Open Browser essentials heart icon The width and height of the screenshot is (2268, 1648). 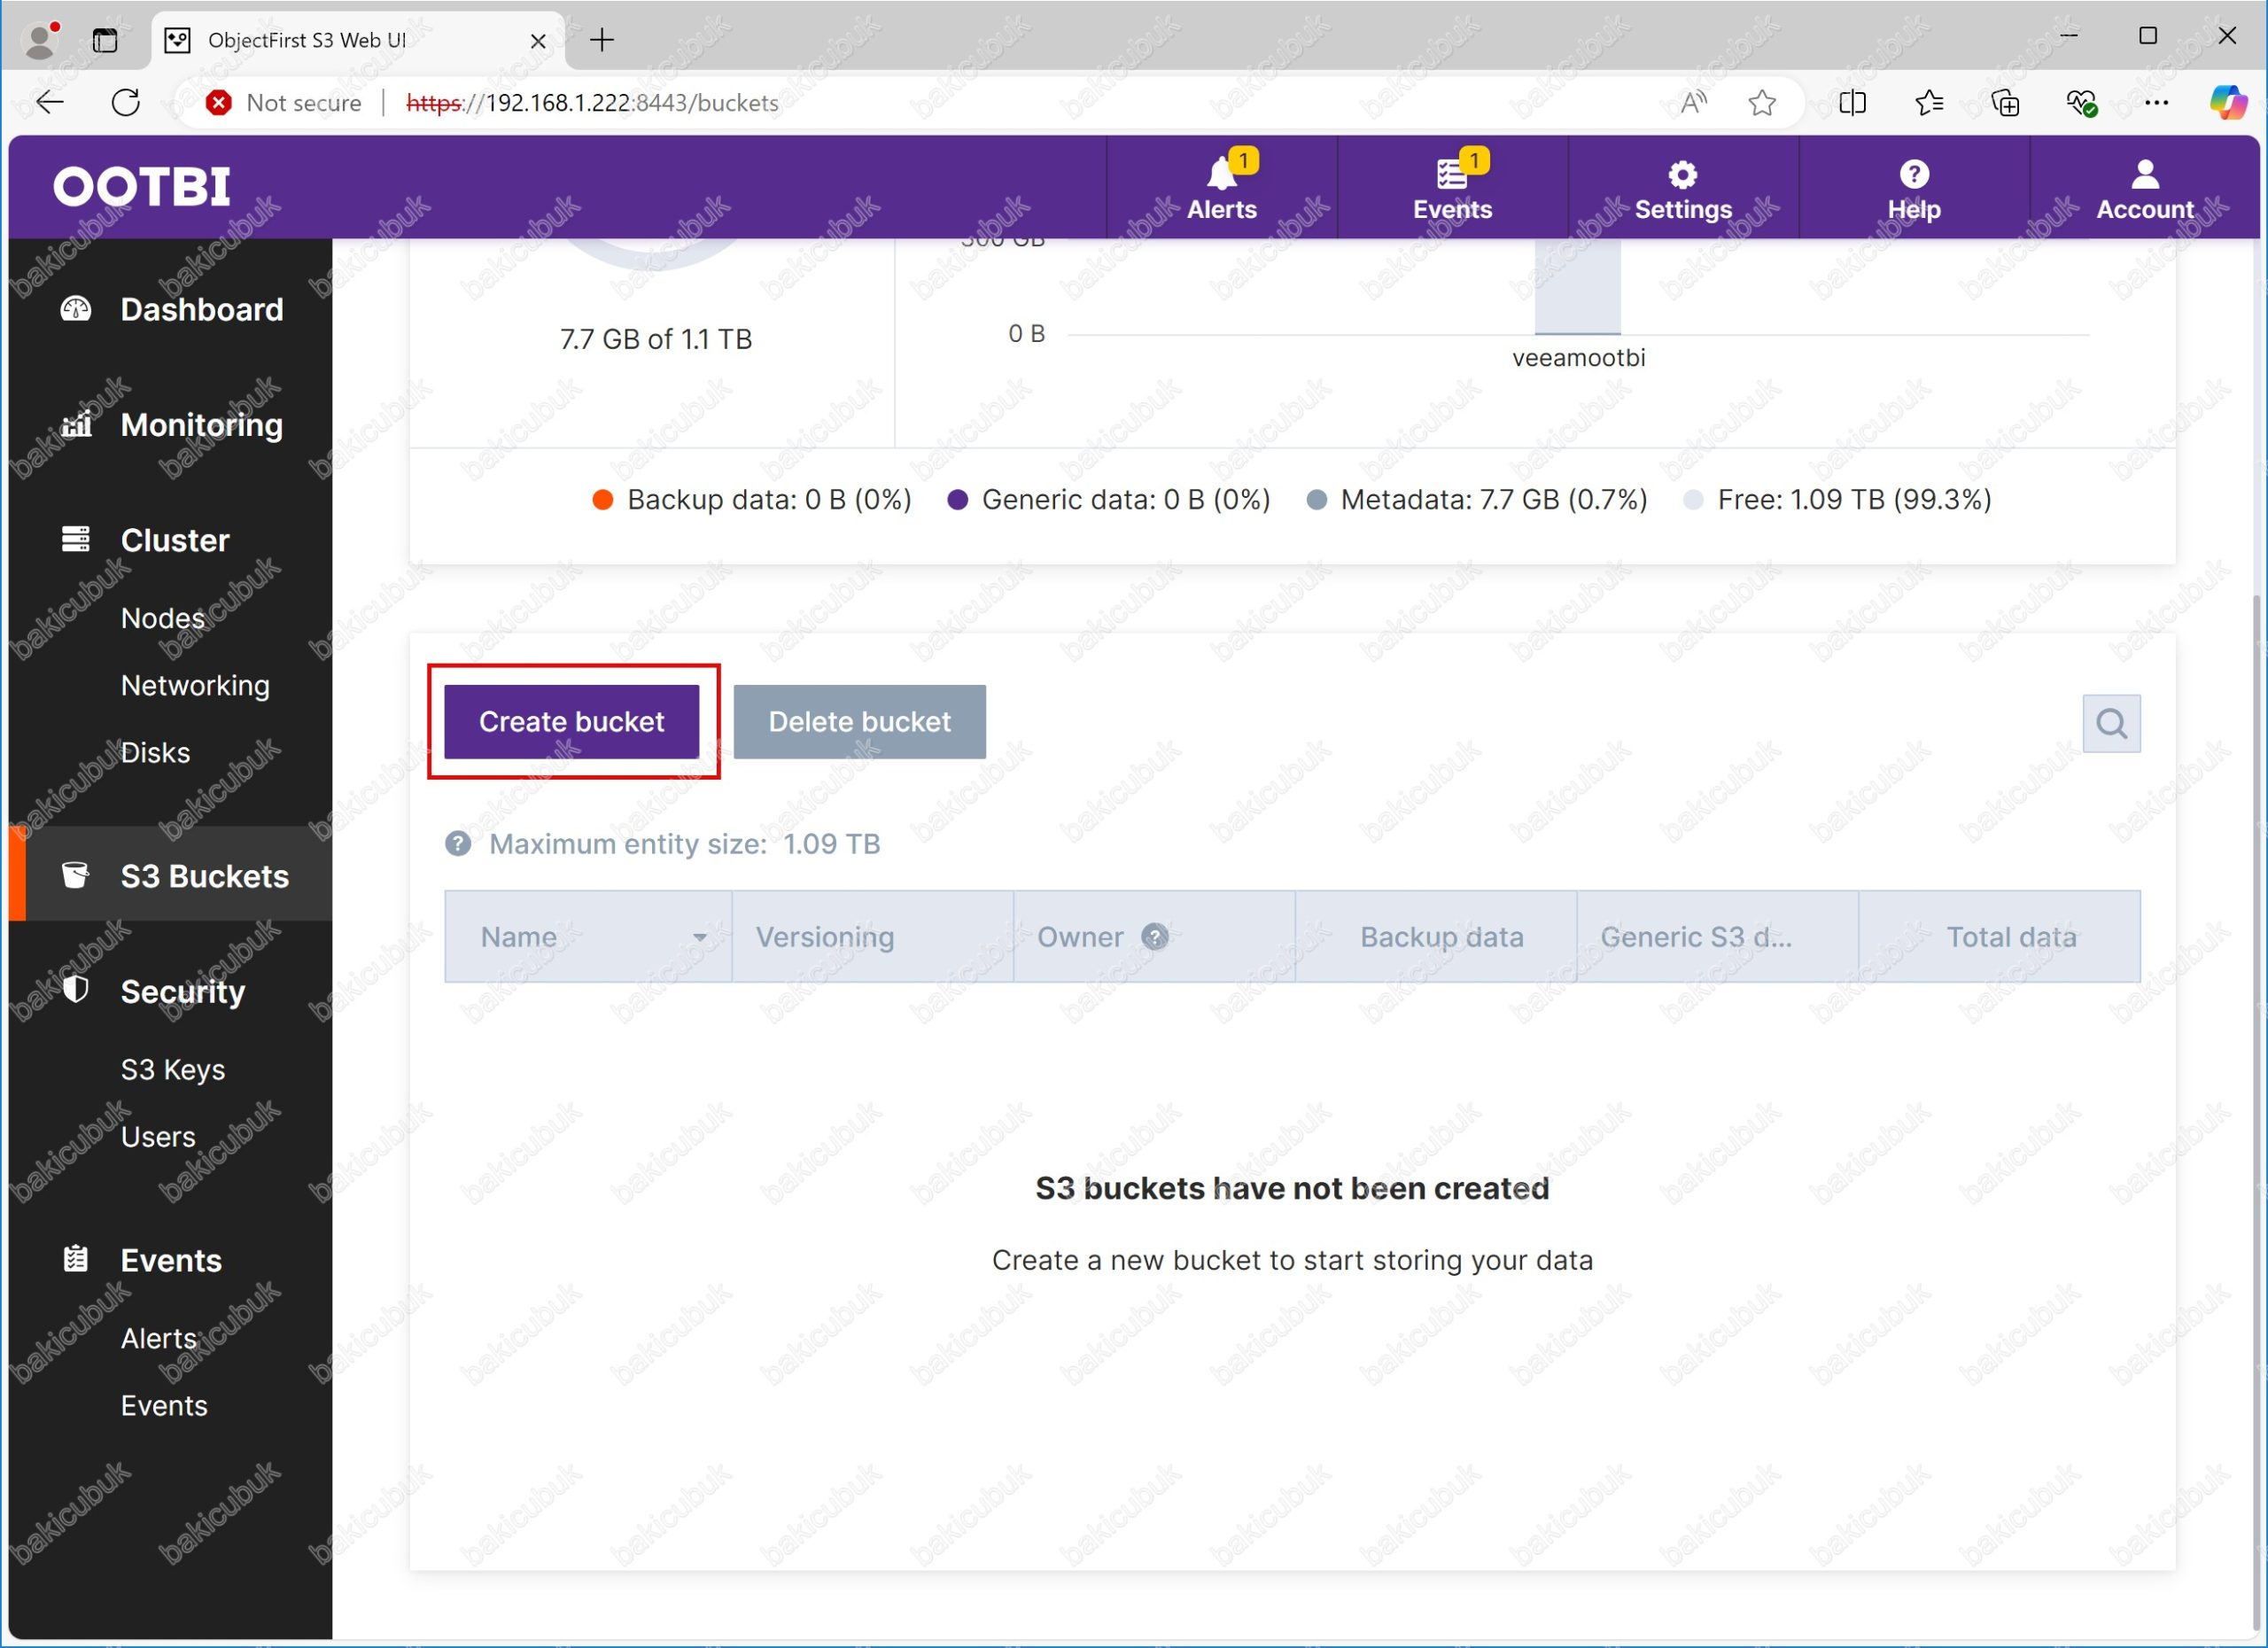tap(2081, 102)
